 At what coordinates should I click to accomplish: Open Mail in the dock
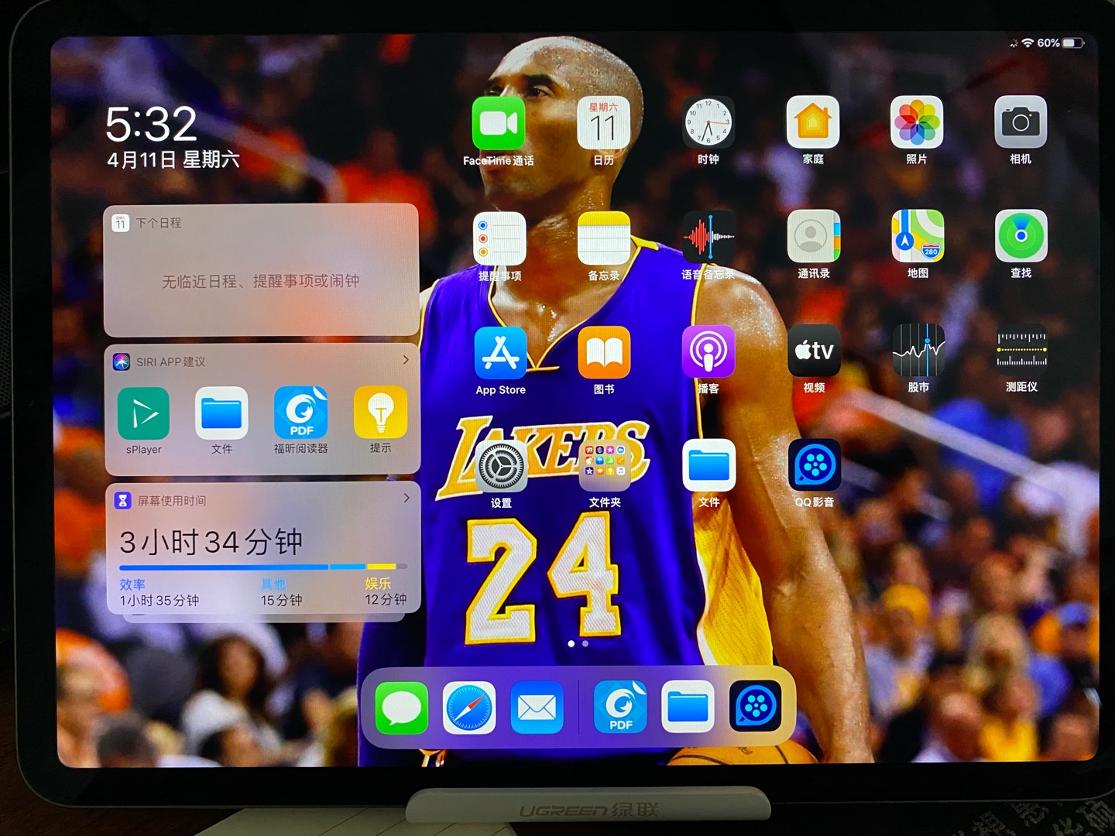[537, 708]
